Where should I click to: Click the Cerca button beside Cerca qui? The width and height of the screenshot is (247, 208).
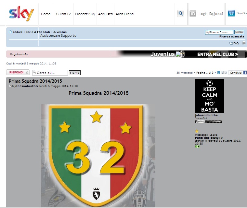(x=75, y=73)
